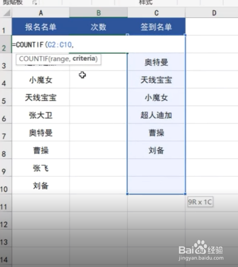Click the COUNTIF formula in cell B2
The height and width of the screenshot is (267, 238).
point(43,45)
